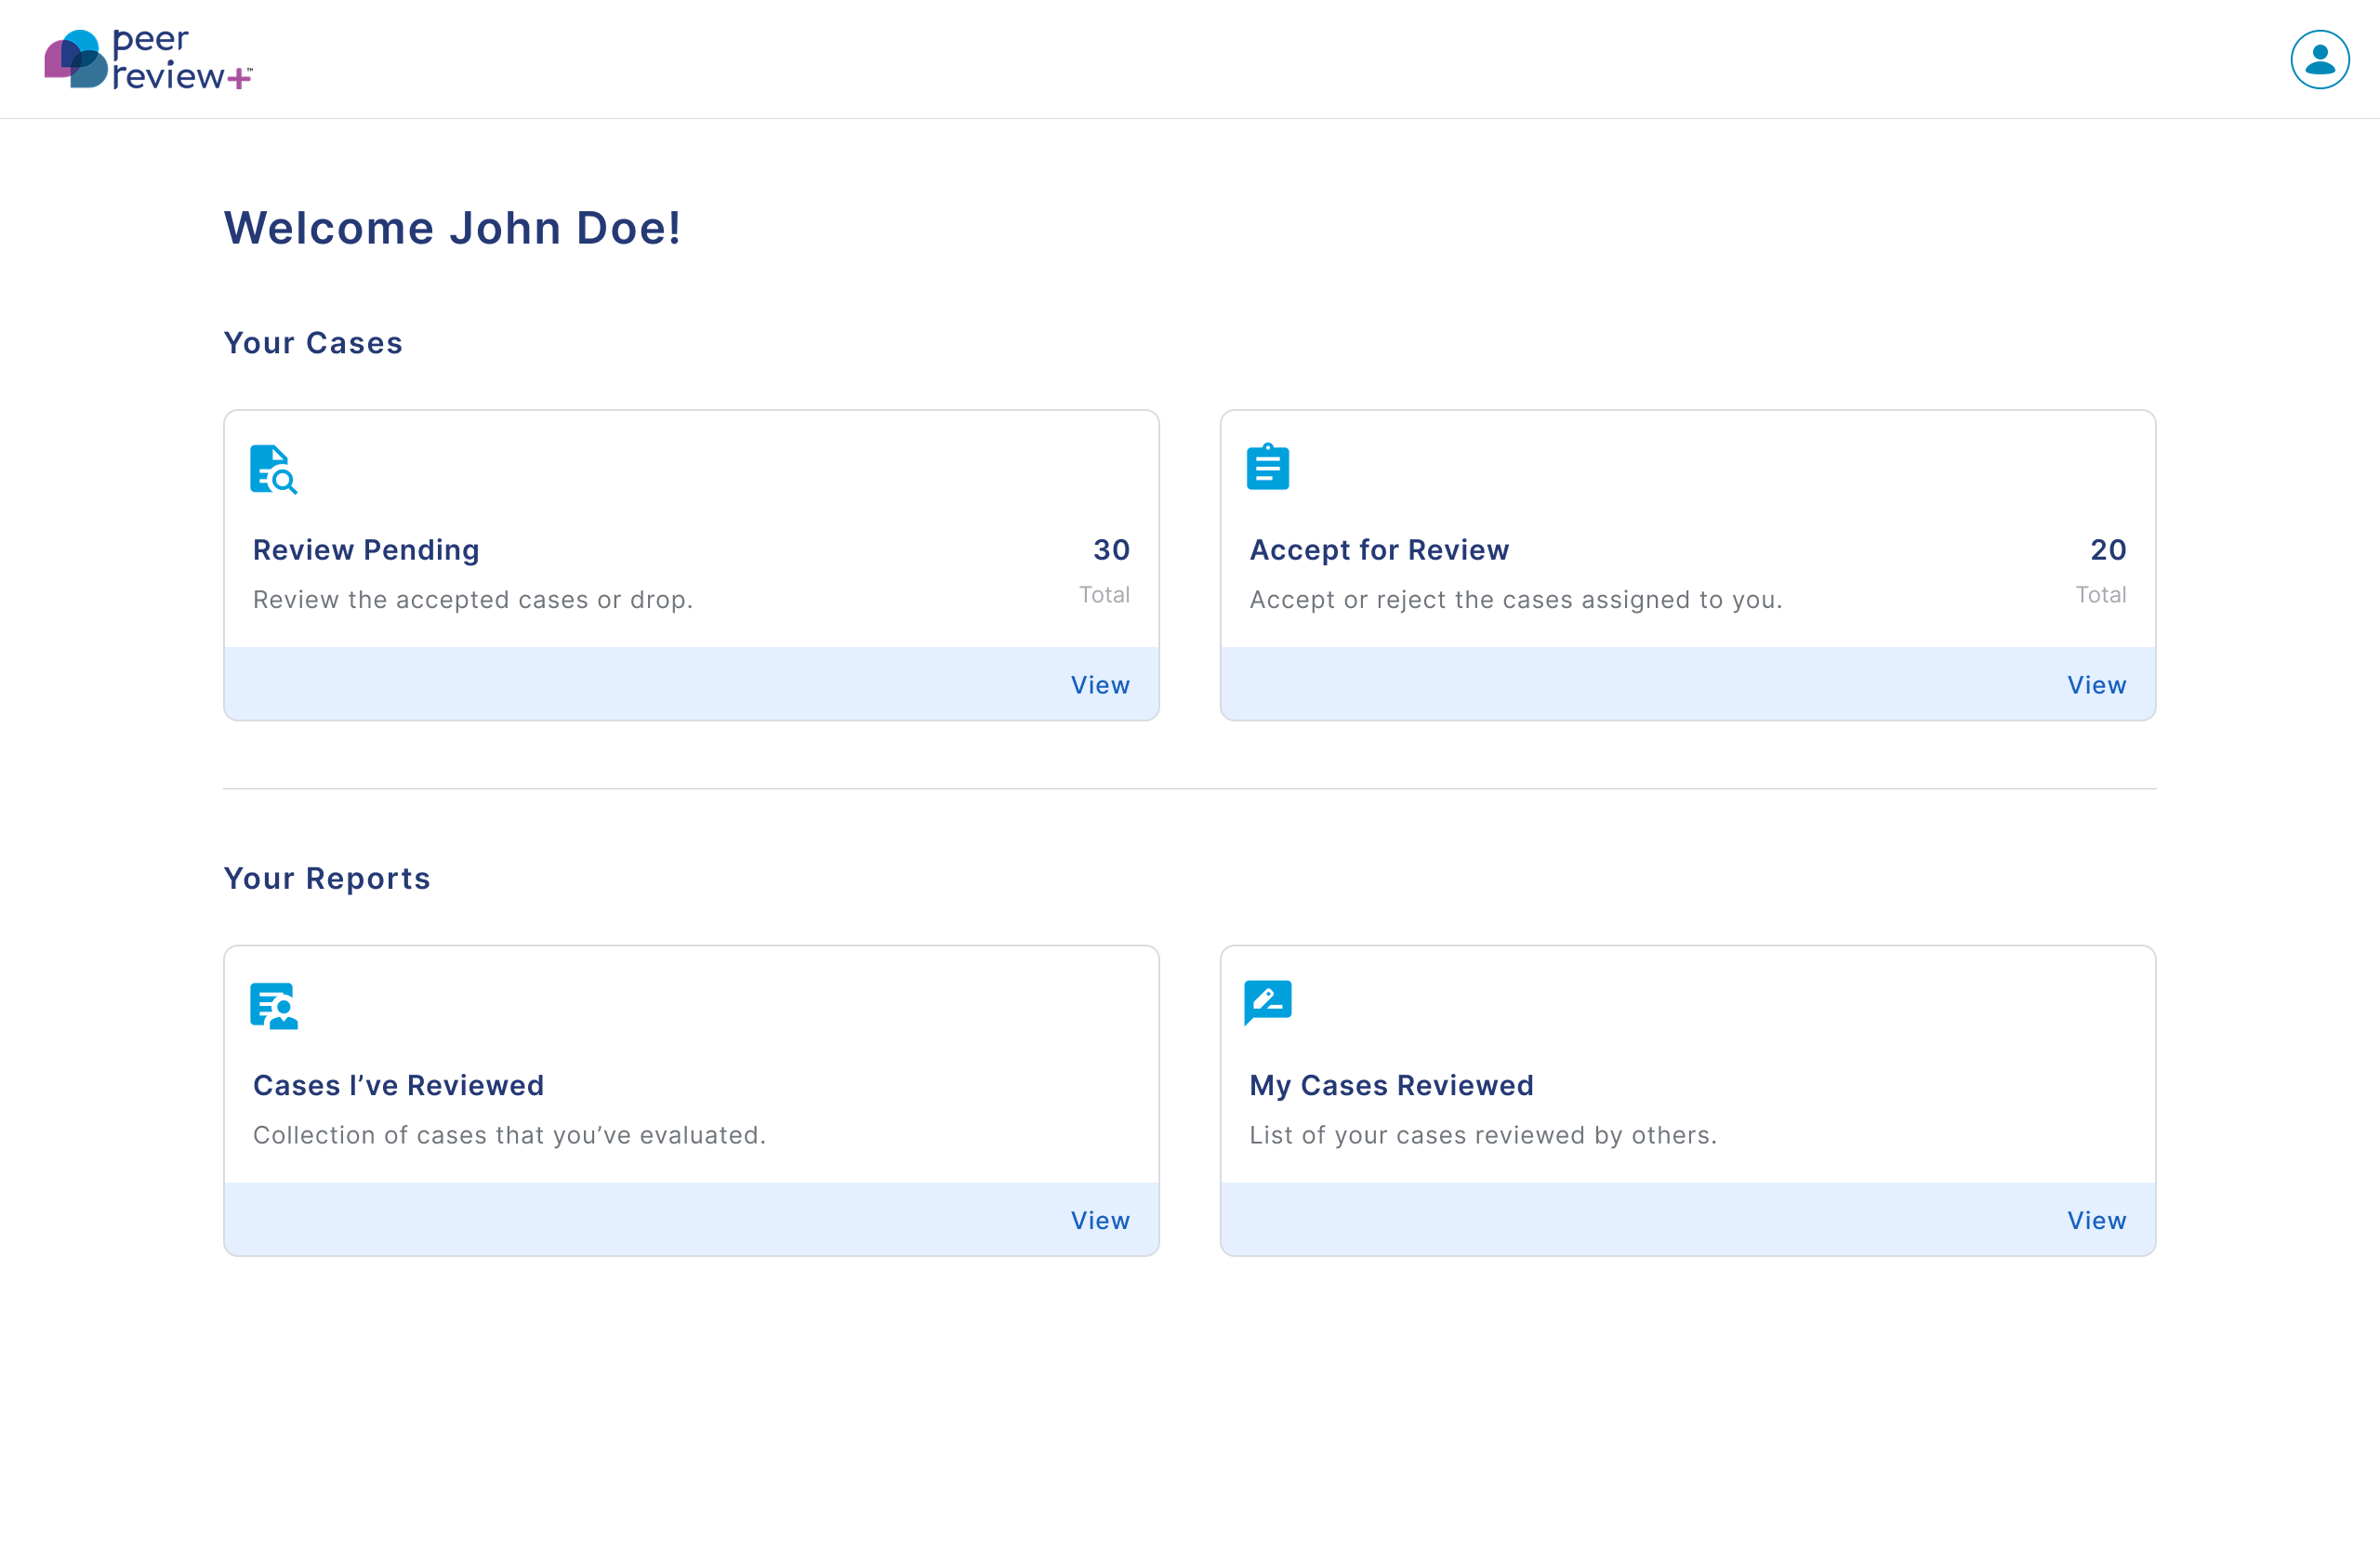Image resolution: width=2380 pixels, height=1547 pixels.
Task: Click the Your Reports section heading
Action: click(327, 878)
